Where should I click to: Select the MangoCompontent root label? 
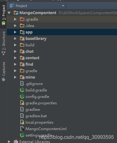click(38, 13)
